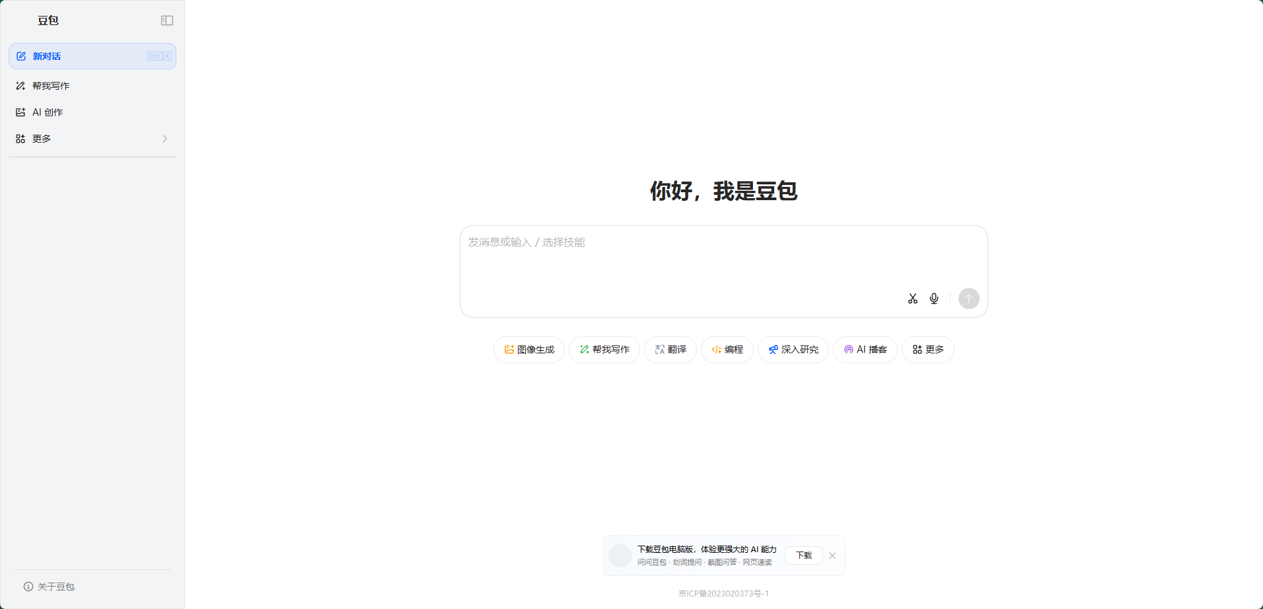Image resolution: width=1263 pixels, height=609 pixels.
Task: Open 帮我写作 in the sidebar
Action: coord(51,86)
